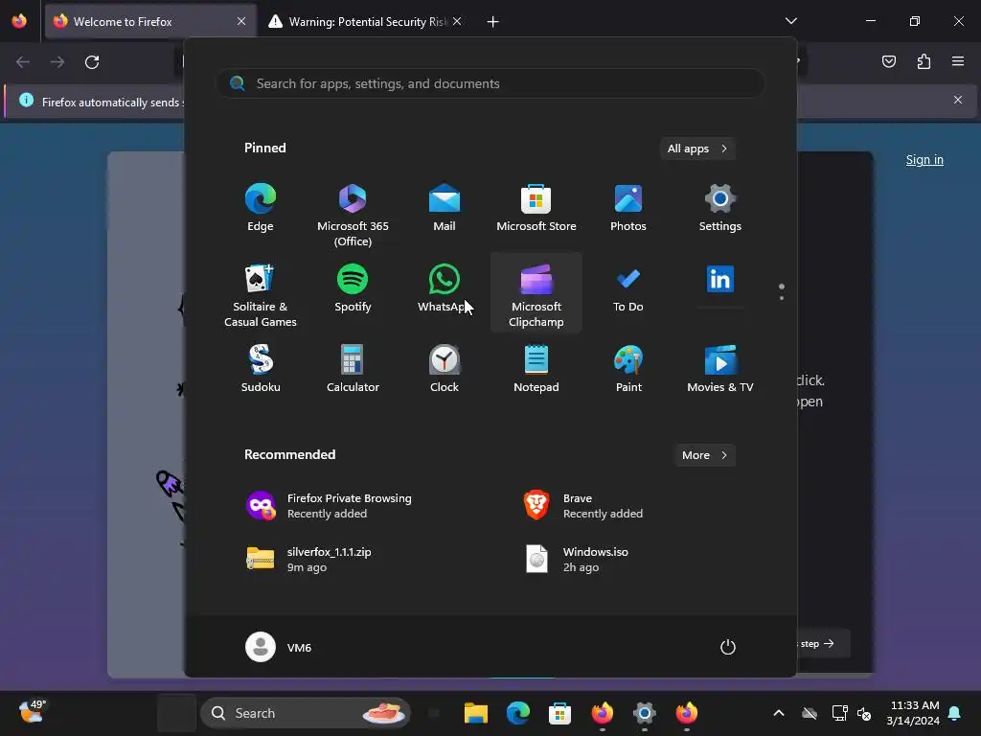The width and height of the screenshot is (981, 736).
Task: Open the Mail app
Action: tap(445, 208)
